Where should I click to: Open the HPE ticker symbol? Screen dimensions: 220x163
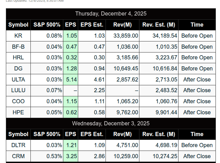pos(18,112)
